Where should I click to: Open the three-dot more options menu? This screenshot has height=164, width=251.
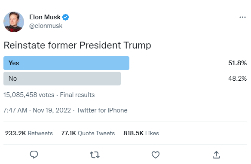tap(242, 17)
